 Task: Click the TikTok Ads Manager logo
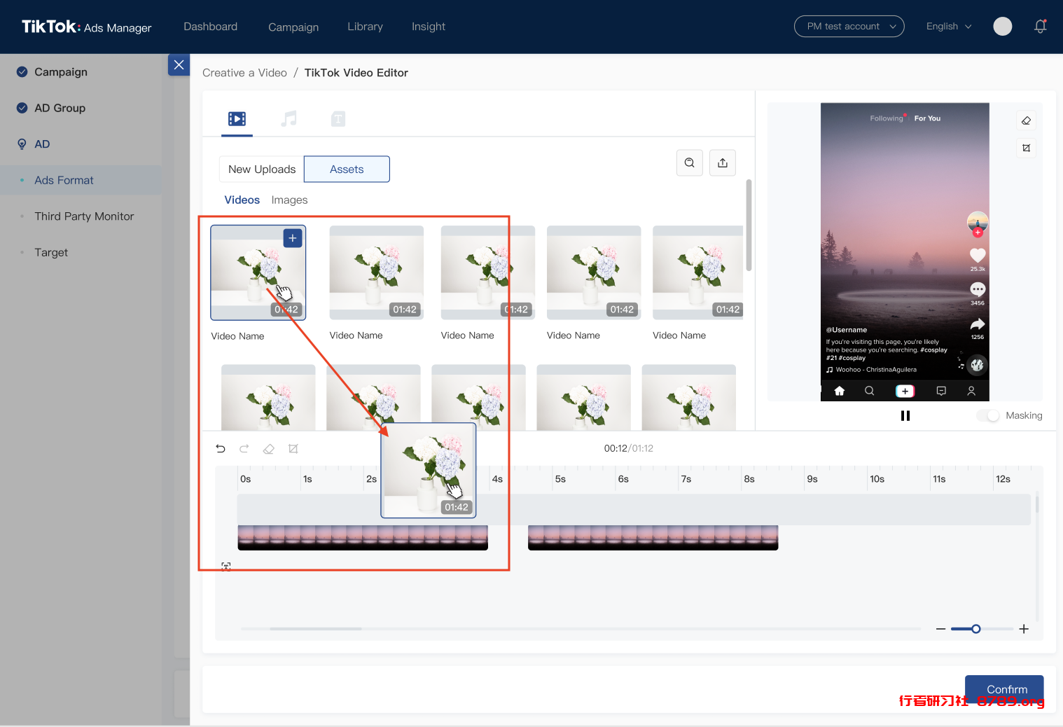tap(87, 27)
